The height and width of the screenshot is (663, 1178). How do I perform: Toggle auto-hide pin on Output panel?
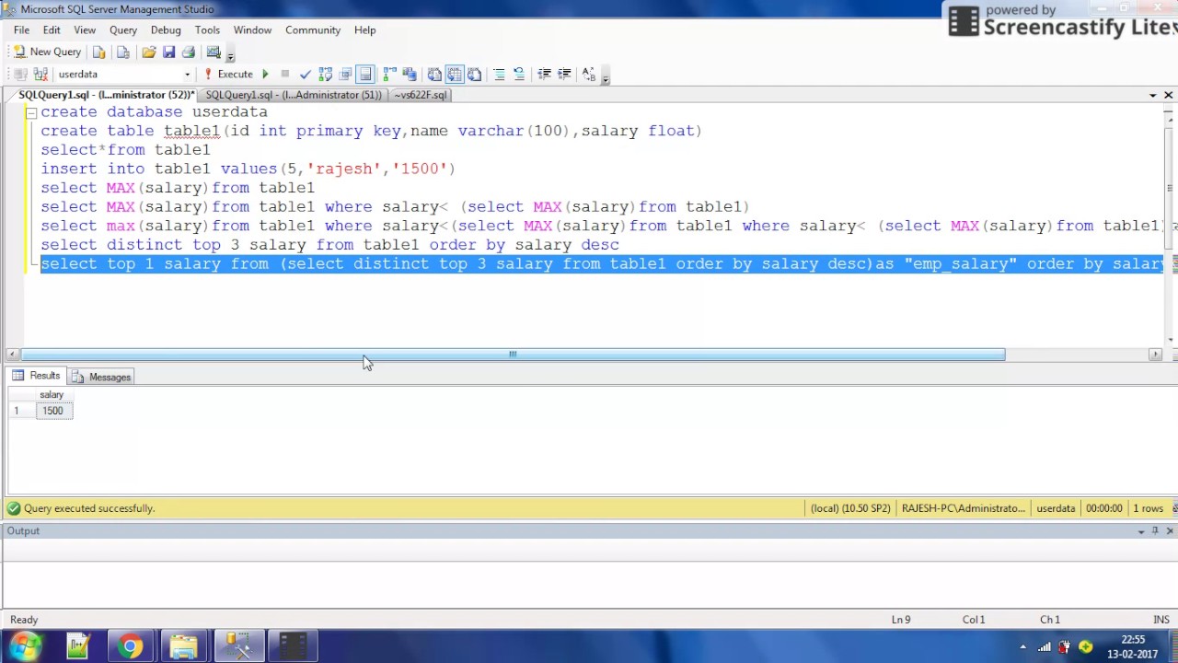1155,531
